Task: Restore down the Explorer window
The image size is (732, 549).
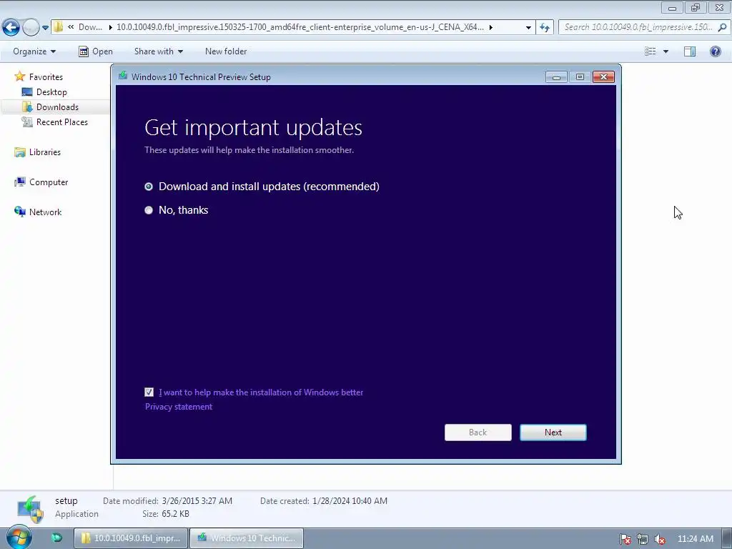Action: [x=696, y=7]
